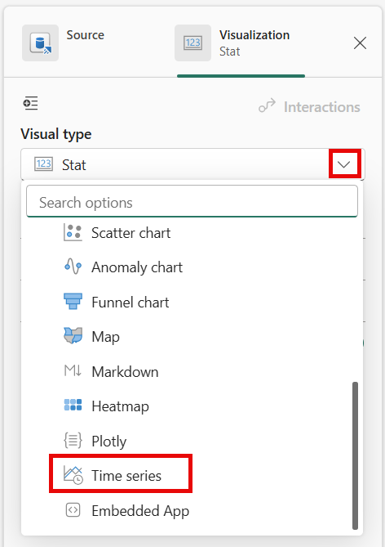Click the Anomaly chart icon

(73, 267)
